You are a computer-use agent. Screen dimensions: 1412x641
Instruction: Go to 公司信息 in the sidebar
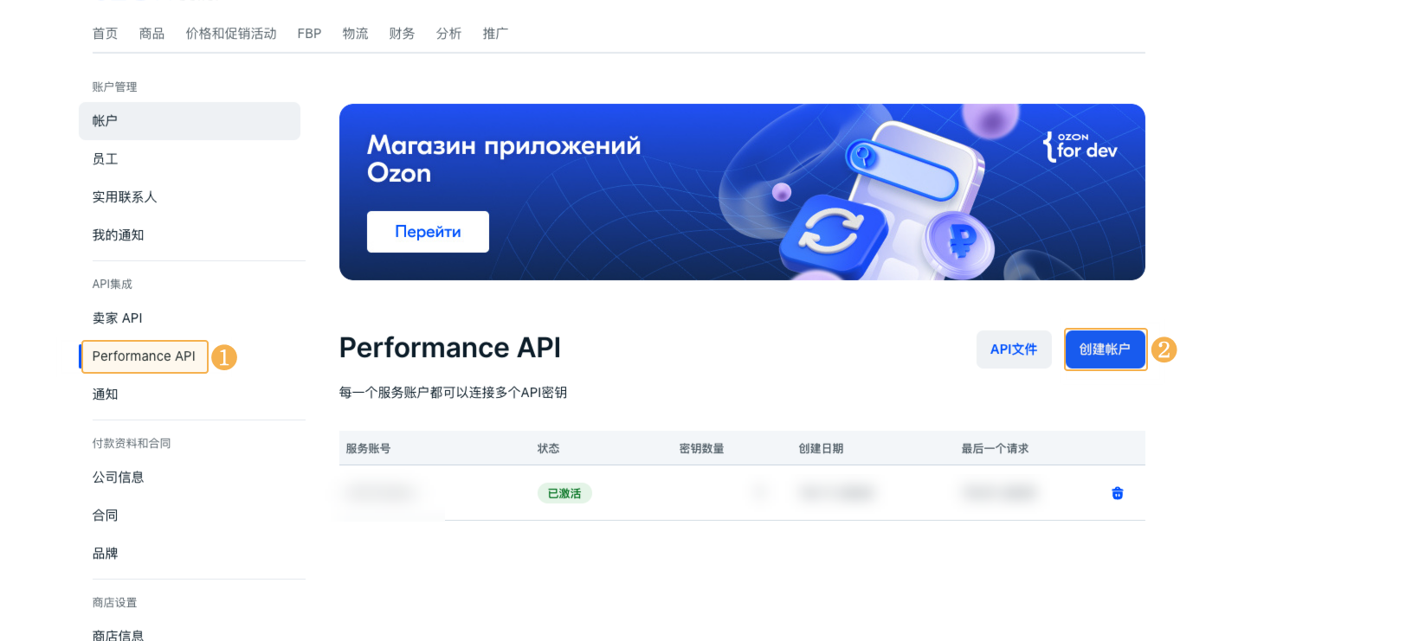coord(118,478)
